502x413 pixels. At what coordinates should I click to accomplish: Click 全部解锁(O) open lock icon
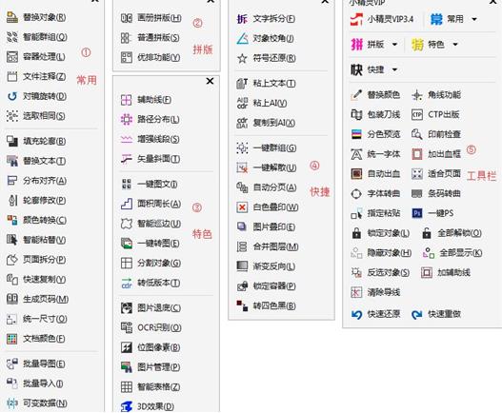427,233
